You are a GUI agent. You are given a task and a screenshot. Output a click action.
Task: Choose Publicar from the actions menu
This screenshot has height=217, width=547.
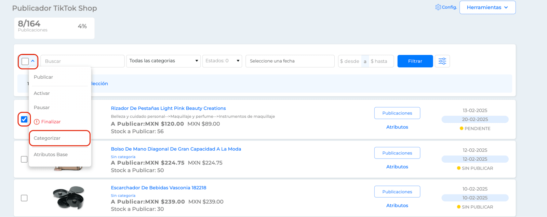pos(43,77)
